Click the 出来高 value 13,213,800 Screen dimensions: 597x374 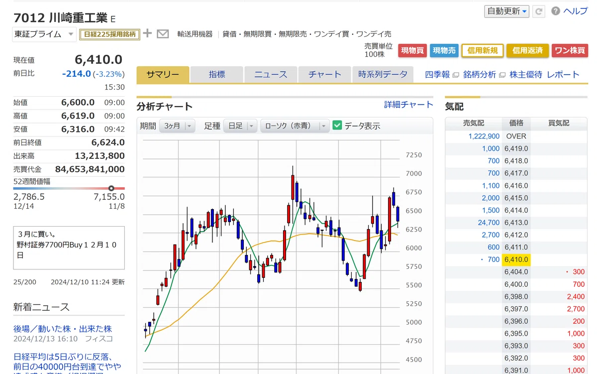pos(99,156)
